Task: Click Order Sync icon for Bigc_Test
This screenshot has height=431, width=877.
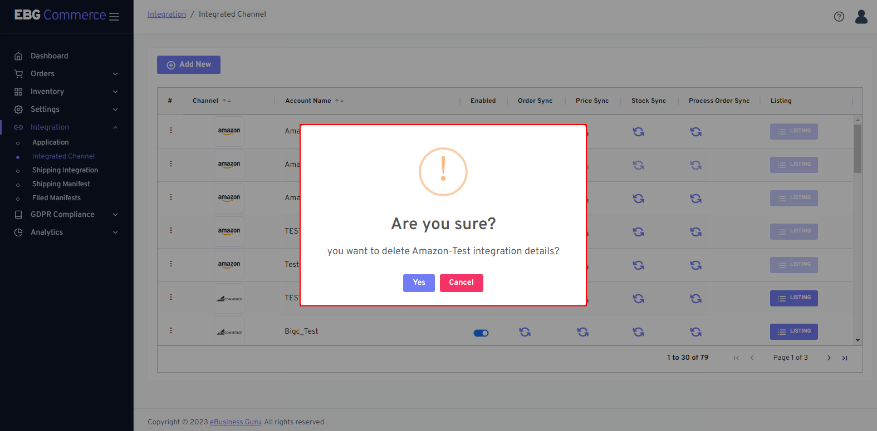Action: [x=525, y=332]
